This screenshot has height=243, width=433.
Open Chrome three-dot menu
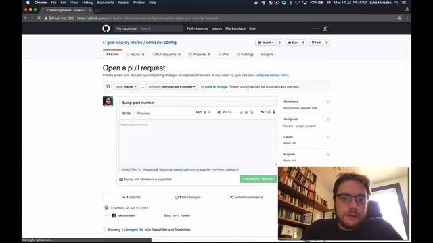407,18
